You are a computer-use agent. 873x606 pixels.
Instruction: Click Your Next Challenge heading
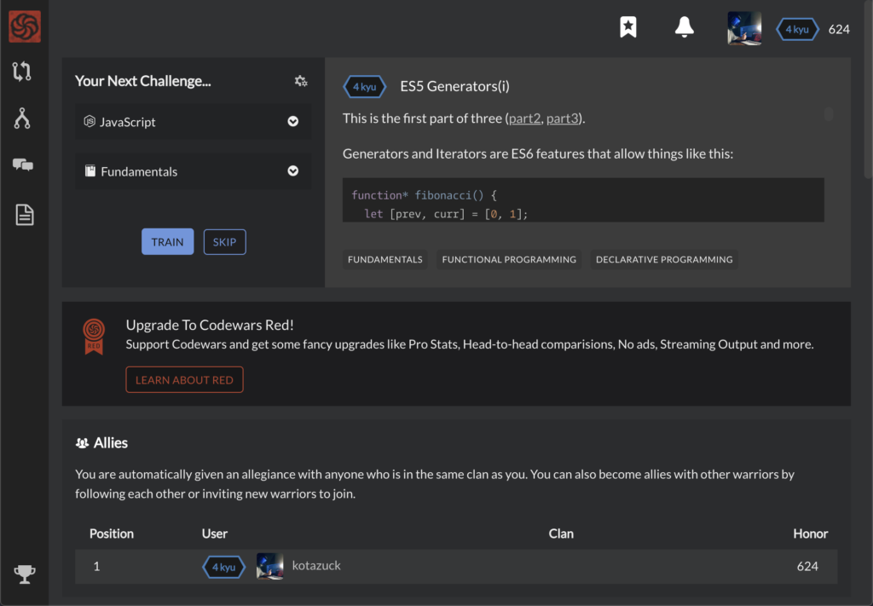click(x=143, y=81)
